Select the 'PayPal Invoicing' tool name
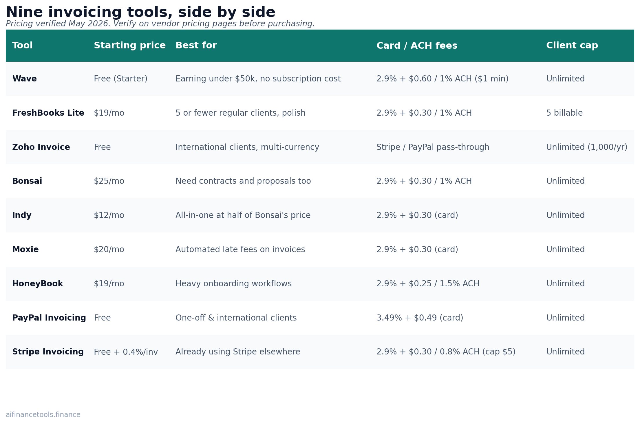640x424 pixels. tap(49, 318)
